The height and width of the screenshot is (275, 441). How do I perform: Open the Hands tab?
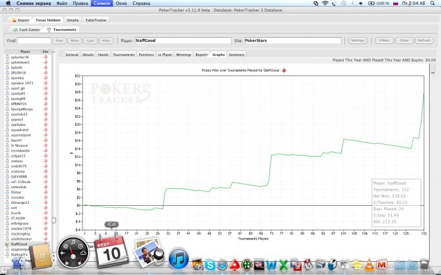(x=103, y=55)
